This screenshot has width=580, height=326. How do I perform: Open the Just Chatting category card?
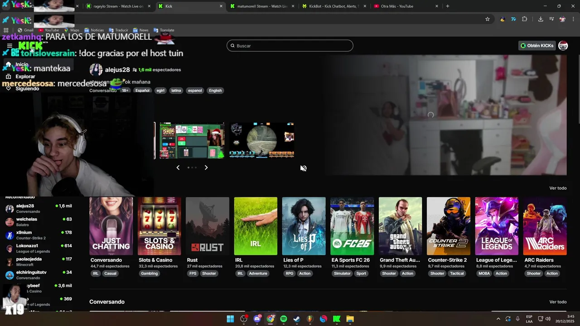click(111, 226)
